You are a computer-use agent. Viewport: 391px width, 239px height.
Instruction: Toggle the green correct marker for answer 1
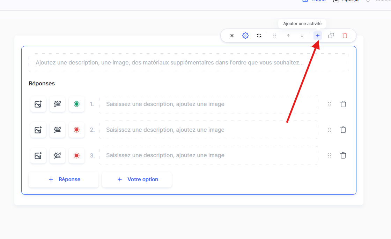(x=76, y=104)
